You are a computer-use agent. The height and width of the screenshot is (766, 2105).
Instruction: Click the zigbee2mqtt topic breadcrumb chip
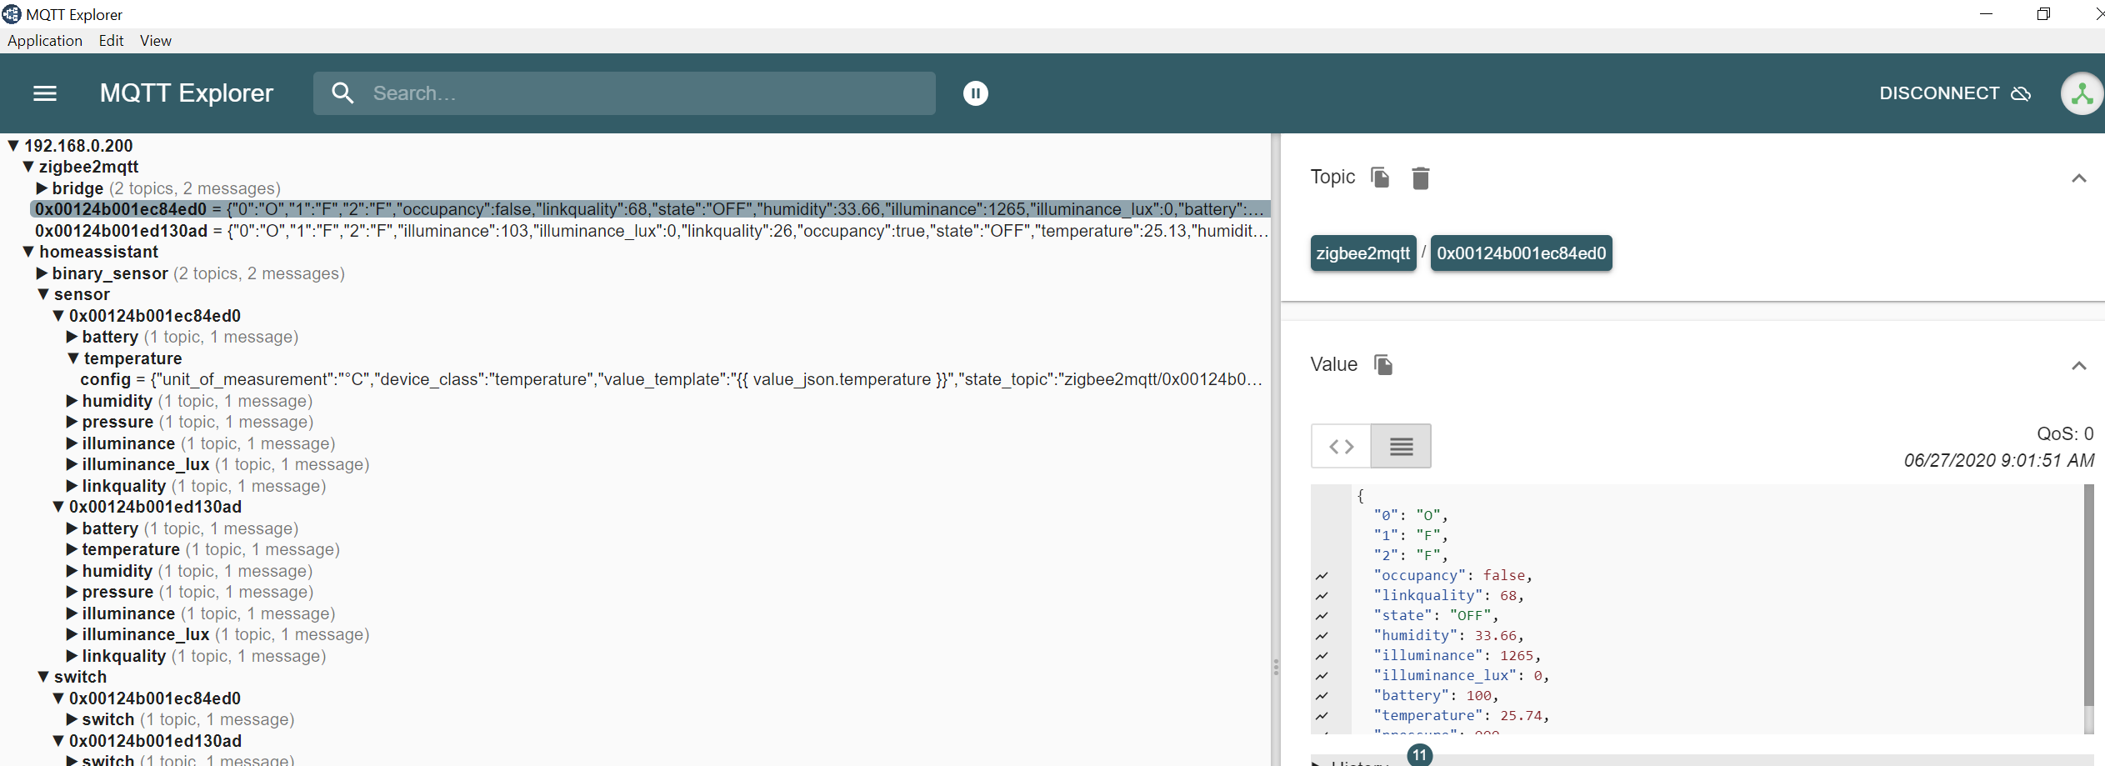tap(1362, 253)
